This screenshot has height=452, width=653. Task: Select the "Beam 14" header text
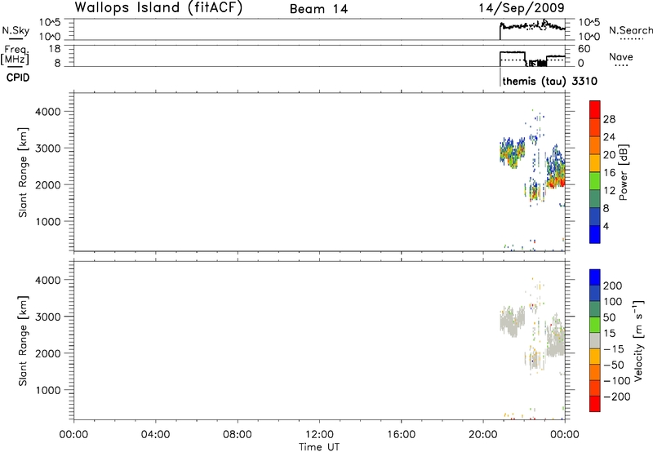coord(318,9)
